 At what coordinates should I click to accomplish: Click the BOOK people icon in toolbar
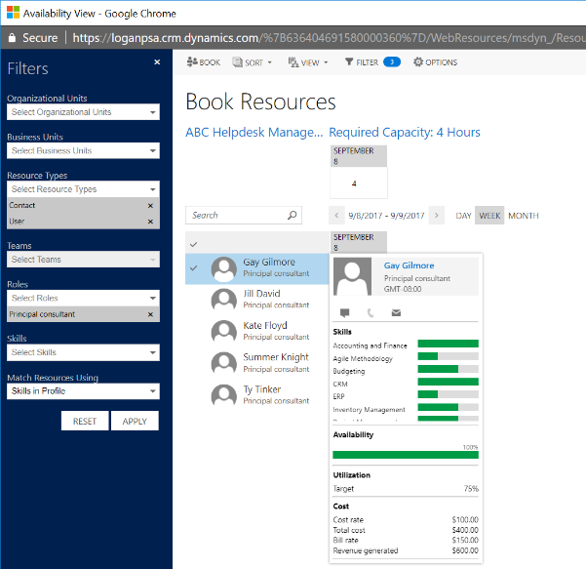click(192, 61)
